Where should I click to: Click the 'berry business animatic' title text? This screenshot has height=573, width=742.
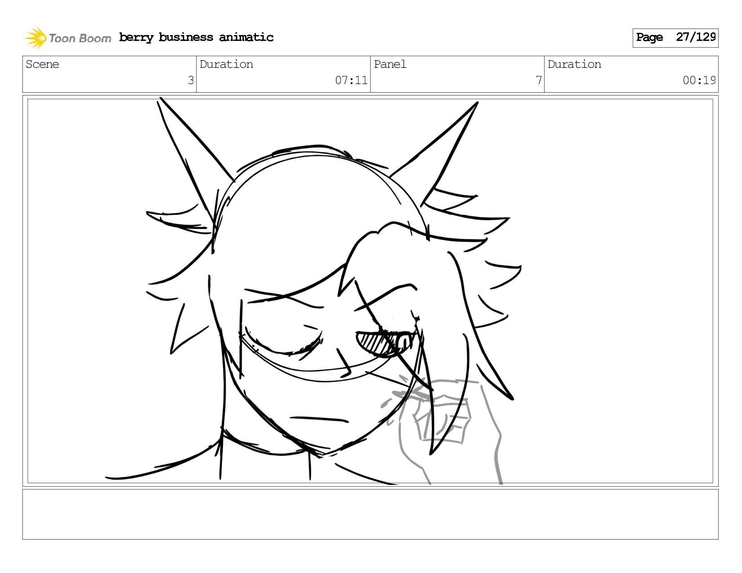coord(196,37)
